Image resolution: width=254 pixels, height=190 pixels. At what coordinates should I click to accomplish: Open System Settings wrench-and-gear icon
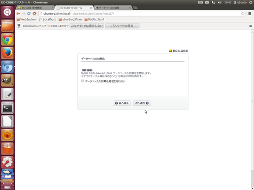(7, 162)
